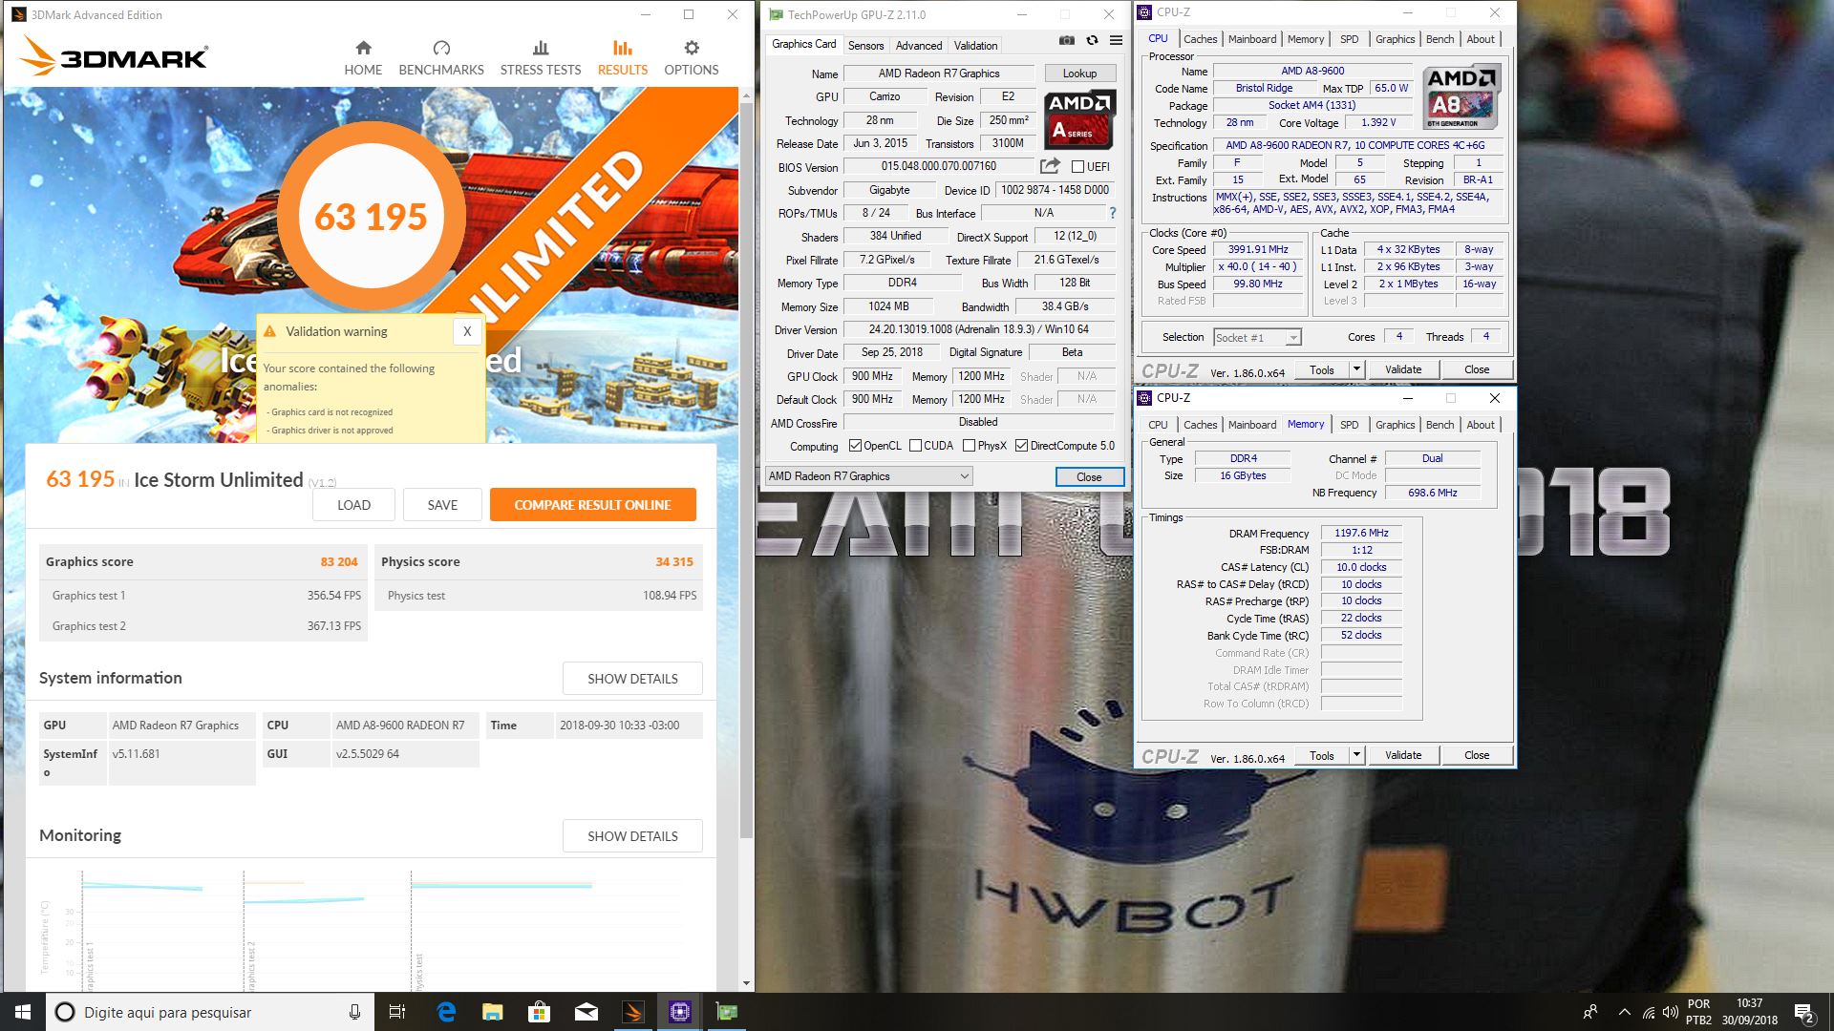Show hidden system tray icons chevron

coord(1624,1012)
